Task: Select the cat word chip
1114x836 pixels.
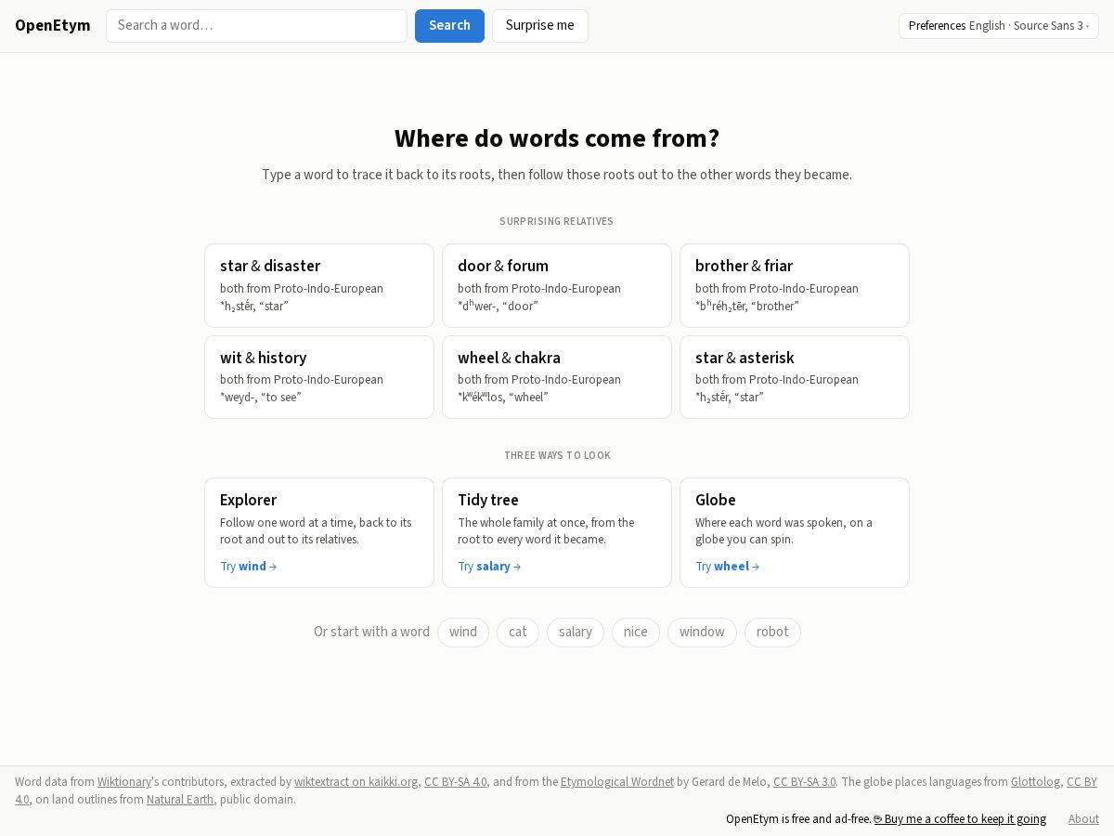Action: click(x=518, y=633)
